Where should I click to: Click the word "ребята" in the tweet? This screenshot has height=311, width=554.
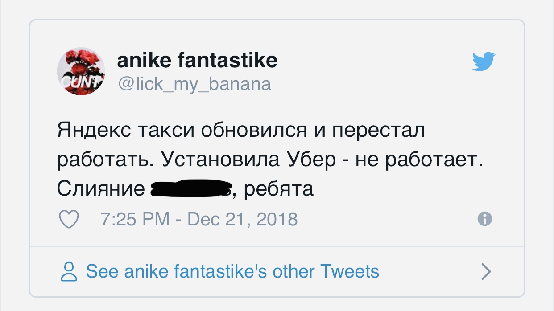click(279, 189)
